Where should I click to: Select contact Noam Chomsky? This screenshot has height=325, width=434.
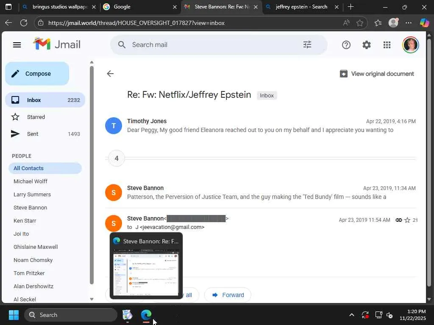click(33, 260)
